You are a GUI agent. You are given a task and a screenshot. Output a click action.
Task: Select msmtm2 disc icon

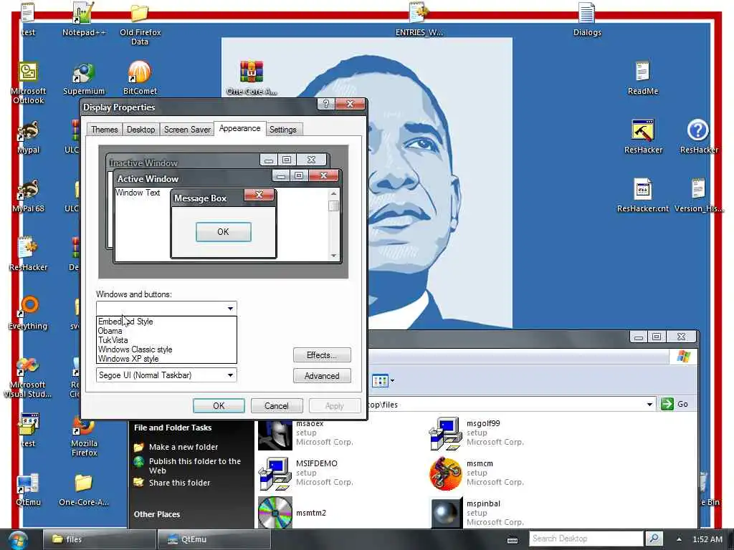coord(275,513)
